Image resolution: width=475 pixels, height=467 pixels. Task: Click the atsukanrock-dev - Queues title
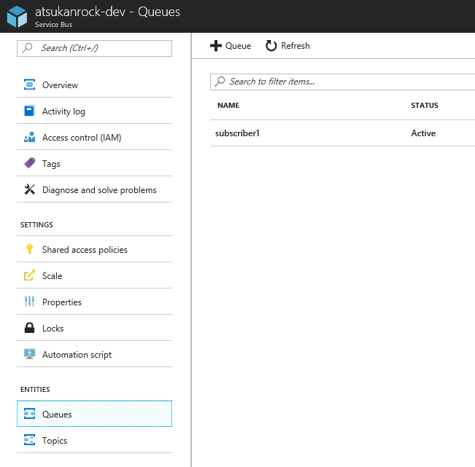pos(107,12)
